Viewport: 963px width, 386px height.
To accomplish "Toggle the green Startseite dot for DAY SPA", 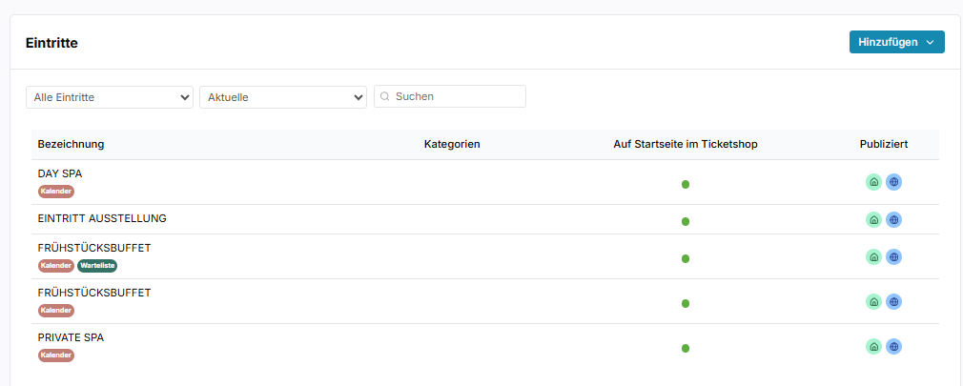I will point(686,184).
